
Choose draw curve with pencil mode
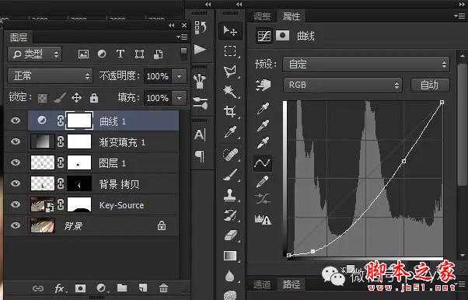click(262, 181)
